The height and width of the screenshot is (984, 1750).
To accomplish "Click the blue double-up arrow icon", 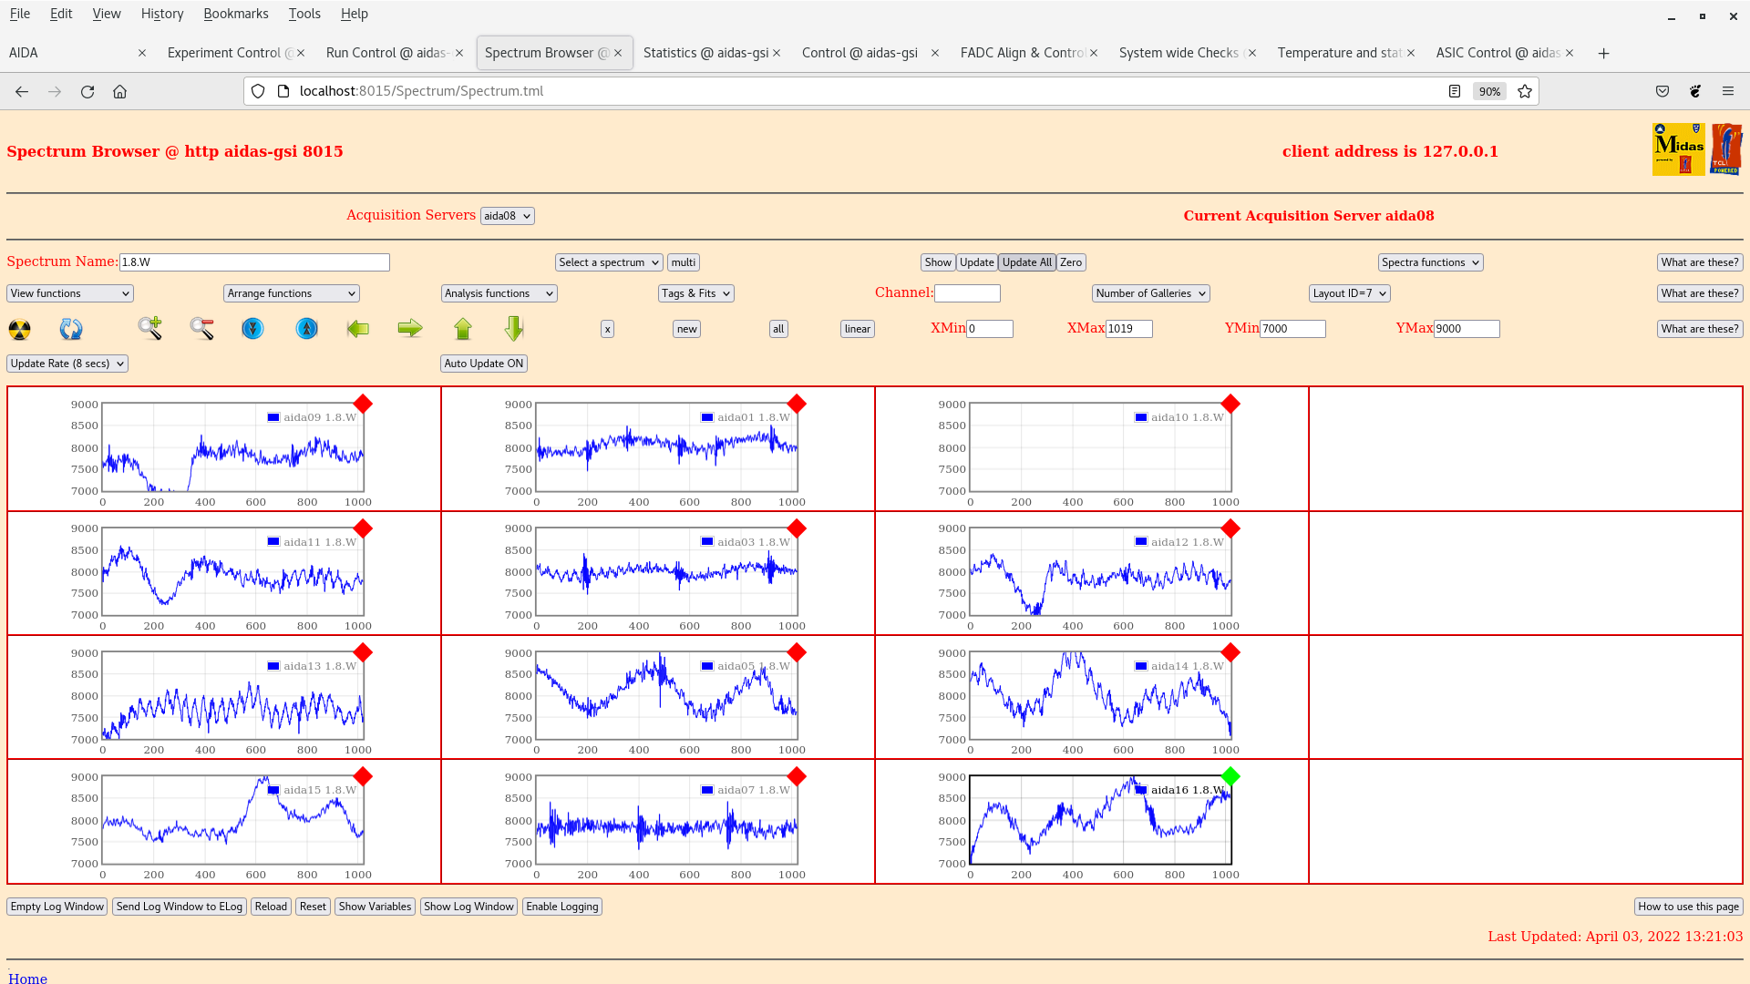I will click(x=307, y=329).
